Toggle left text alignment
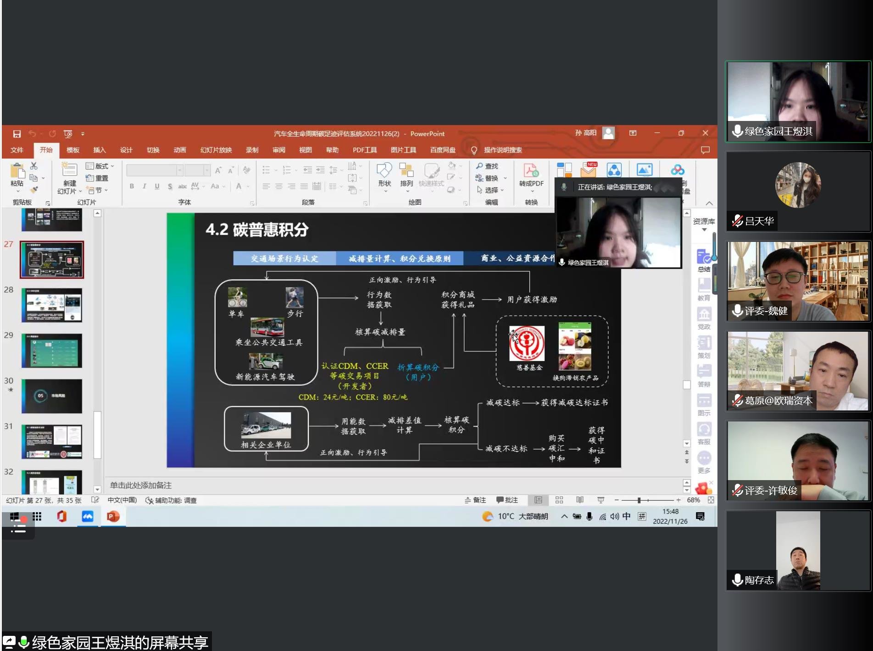Screen dimensions: 873x651 pyautogui.click(x=266, y=186)
